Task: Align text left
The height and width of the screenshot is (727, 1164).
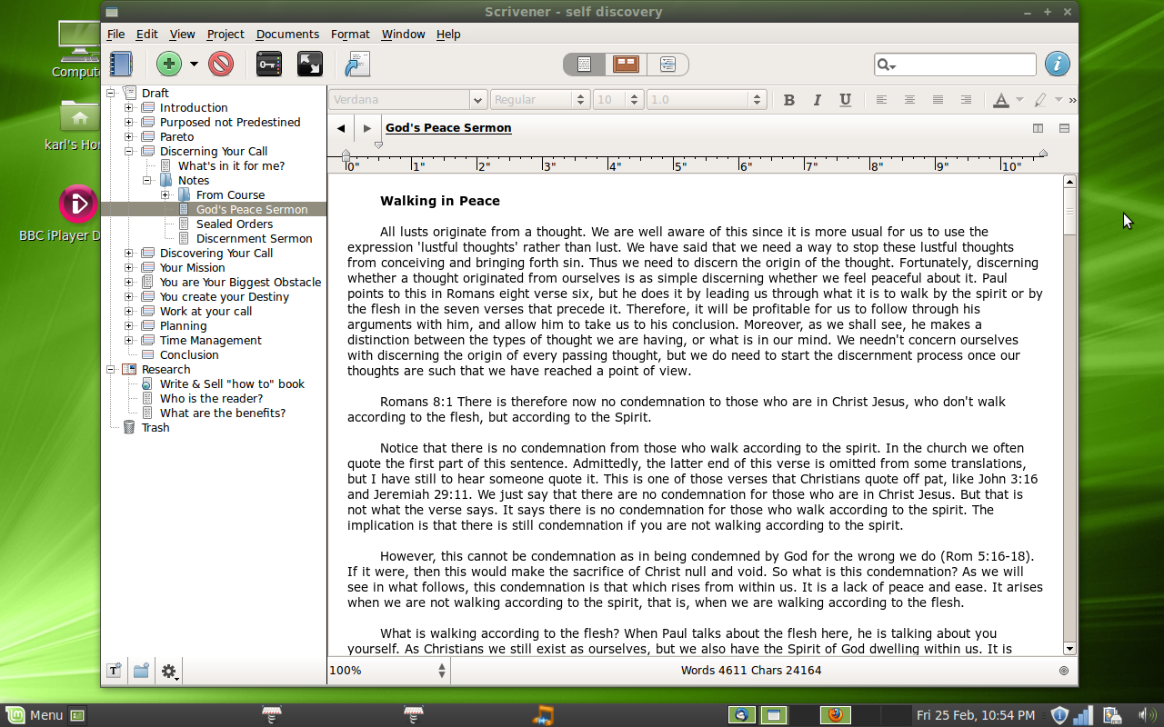Action: pos(881,100)
